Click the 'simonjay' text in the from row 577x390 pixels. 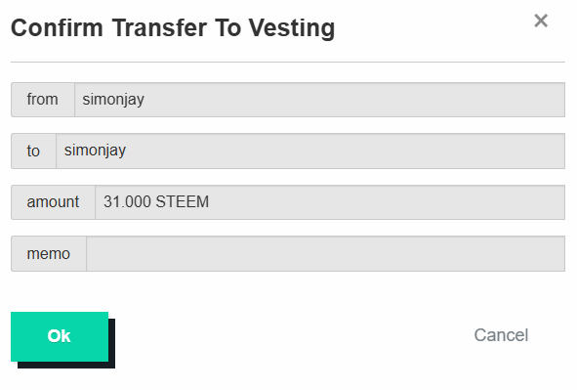point(113,100)
